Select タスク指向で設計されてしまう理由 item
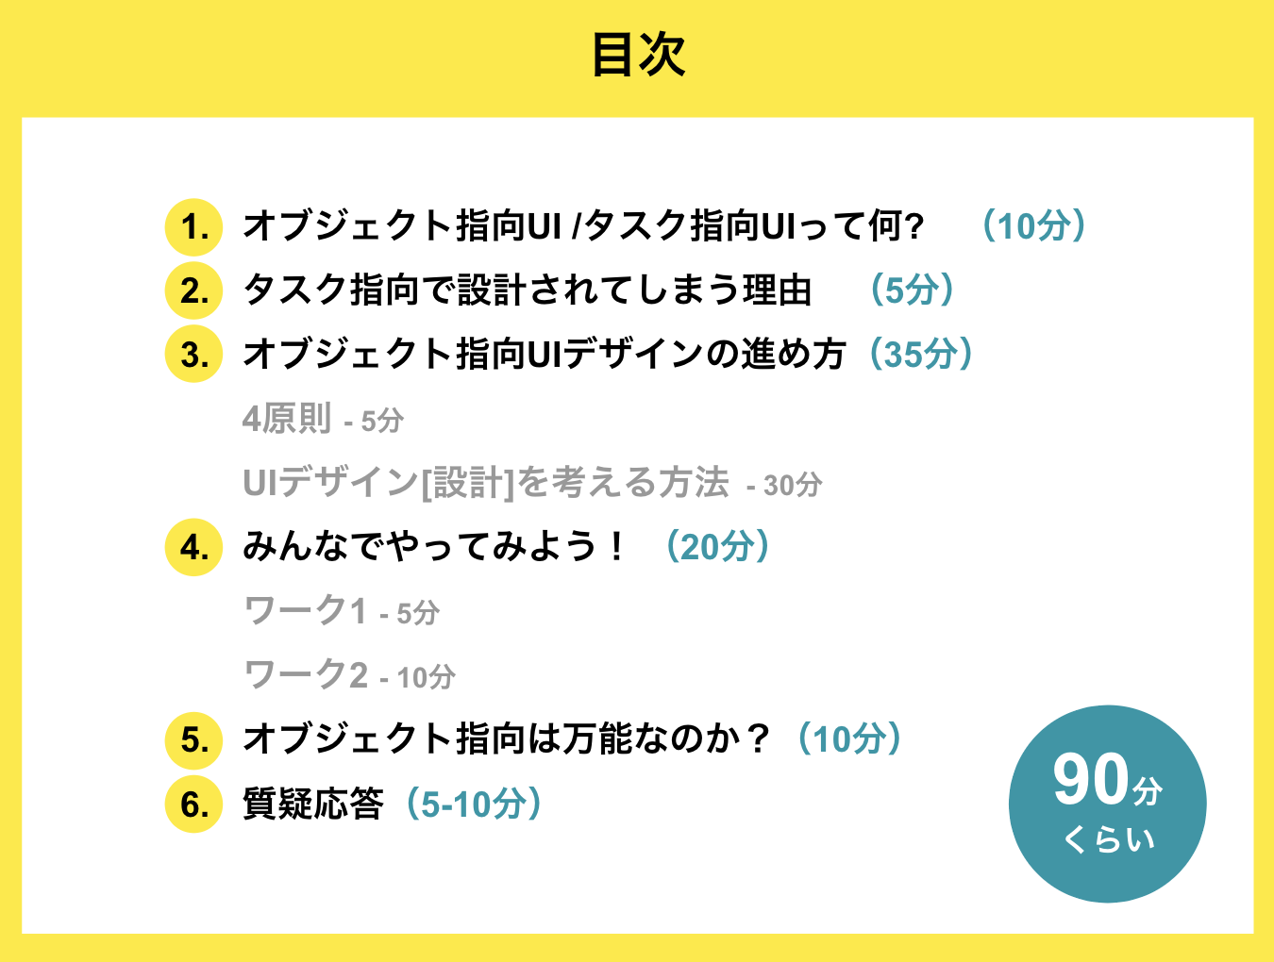 [528, 290]
